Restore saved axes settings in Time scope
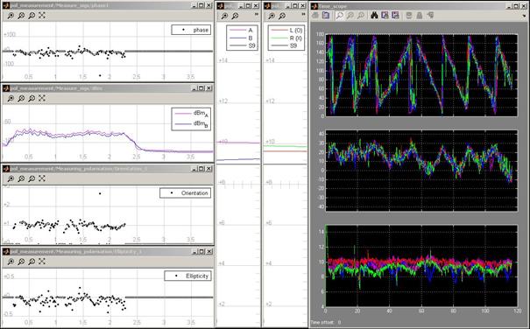 (x=395, y=16)
